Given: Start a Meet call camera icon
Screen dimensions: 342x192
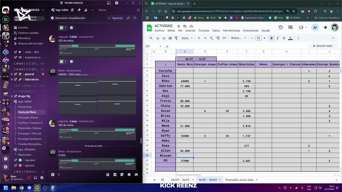Looking at the screenshot, I should pyautogui.click(x=301, y=27).
